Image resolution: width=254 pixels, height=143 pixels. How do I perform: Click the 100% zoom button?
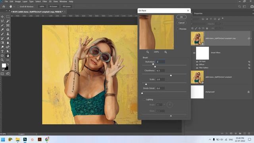tap(42, 7)
